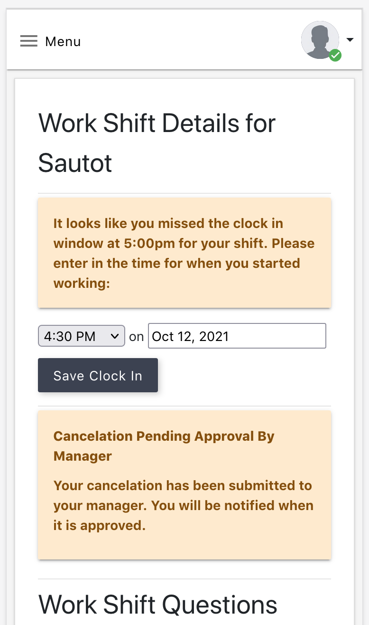Click the "working:" line in the alert
This screenshot has width=369, height=625.
82,284
